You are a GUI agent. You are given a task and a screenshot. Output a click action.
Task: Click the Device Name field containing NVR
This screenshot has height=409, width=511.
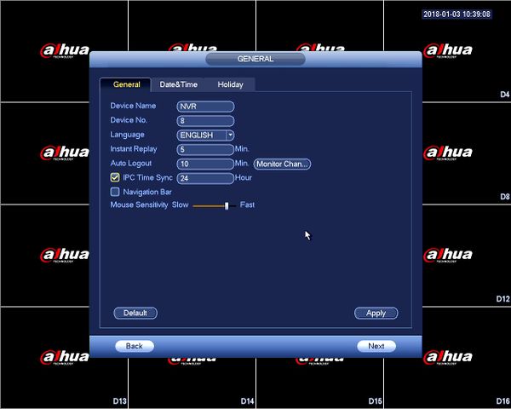[205, 107]
